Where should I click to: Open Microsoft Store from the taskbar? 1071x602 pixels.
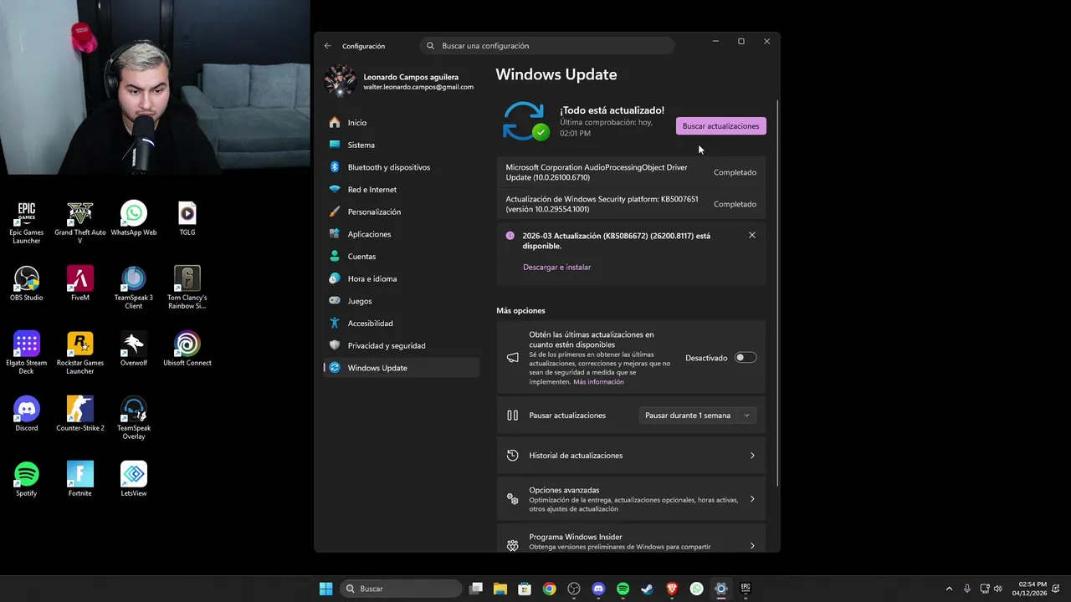click(x=525, y=589)
